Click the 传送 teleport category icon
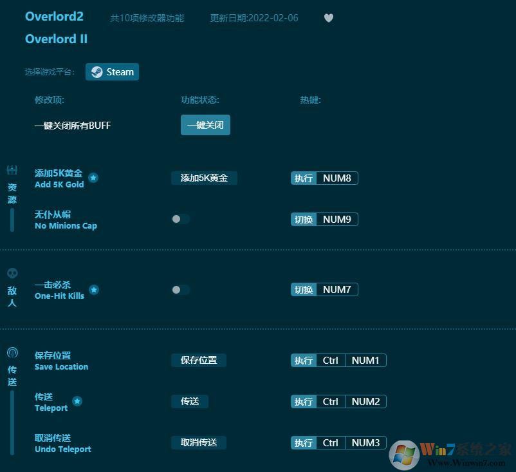 [12, 353]
